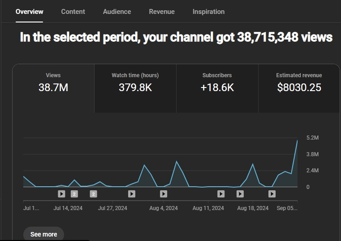Viewport: 341px width, 241px height.
Task: Click the See more button
Action: coord(44,234)
